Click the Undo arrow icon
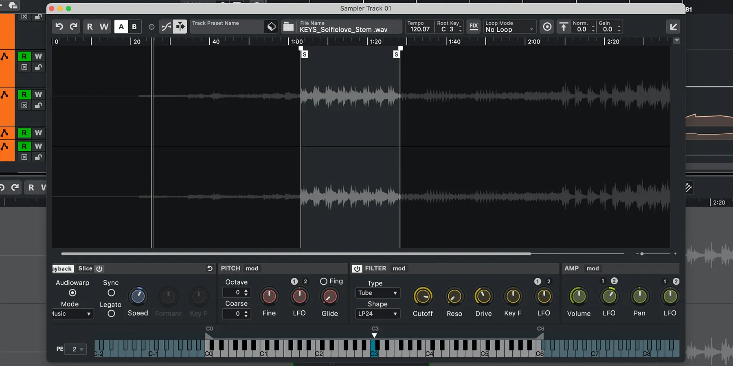This screenshot has width=733, height=366. pyautogui.click(x=59, y=26)
